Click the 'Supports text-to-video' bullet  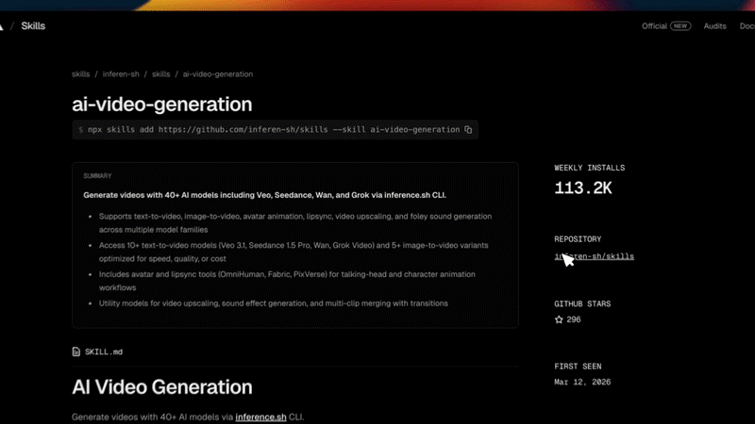click(x=295, y=223)
